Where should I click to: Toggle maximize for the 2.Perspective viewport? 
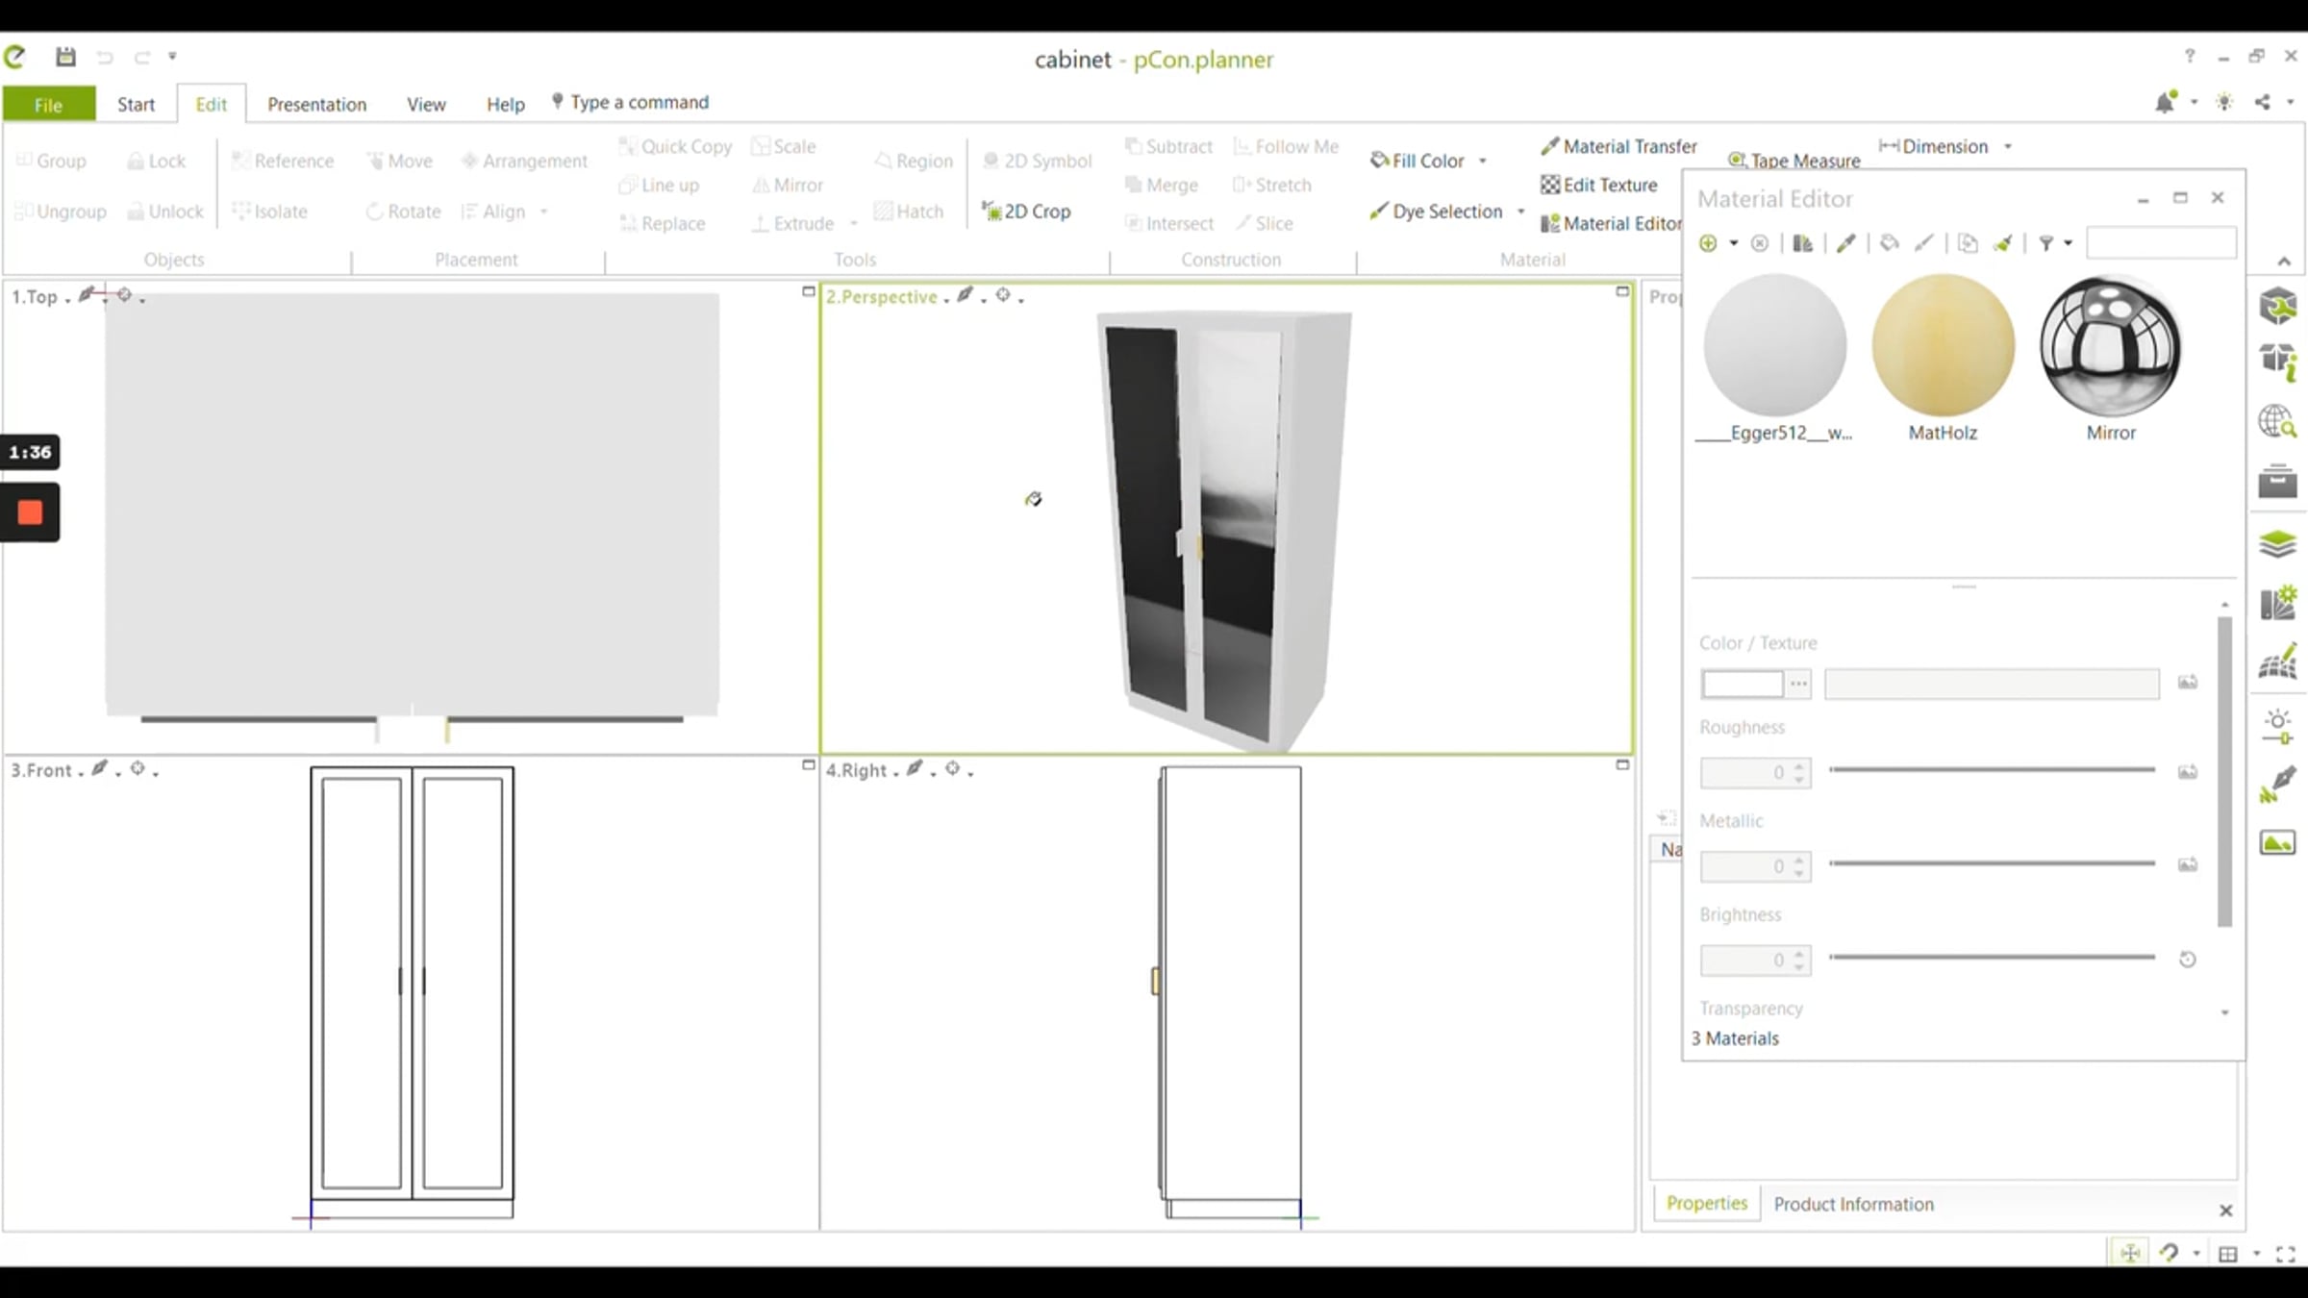1622,291
